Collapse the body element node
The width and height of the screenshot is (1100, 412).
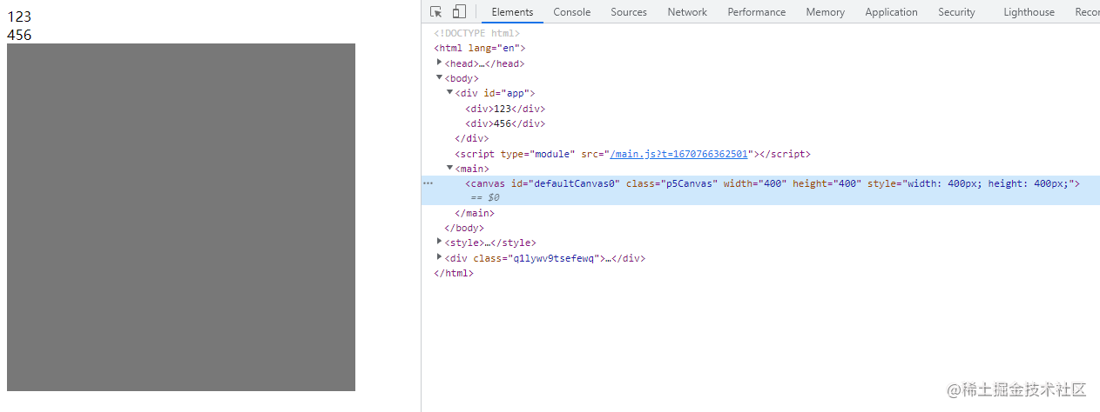[440, 77]
